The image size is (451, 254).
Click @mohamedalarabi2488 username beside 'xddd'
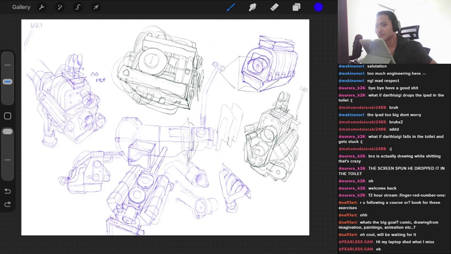click(363, 129)
